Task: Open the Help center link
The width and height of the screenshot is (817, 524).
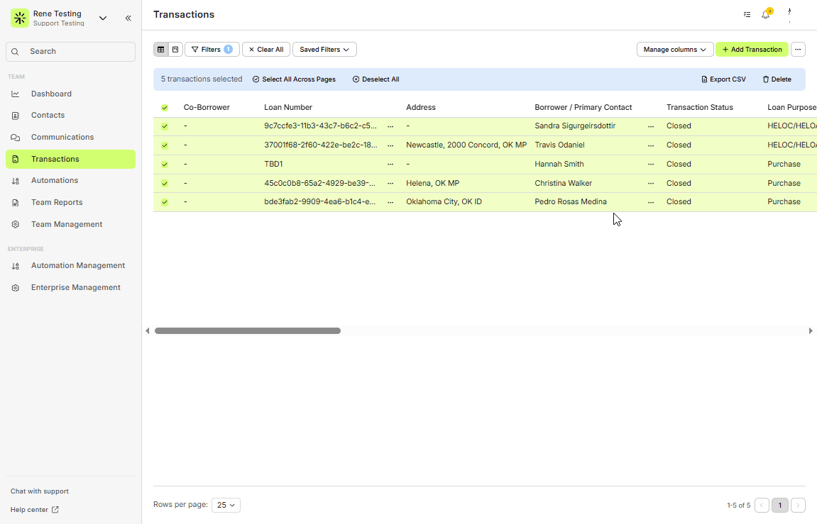Action: click(x=34, y=509)
